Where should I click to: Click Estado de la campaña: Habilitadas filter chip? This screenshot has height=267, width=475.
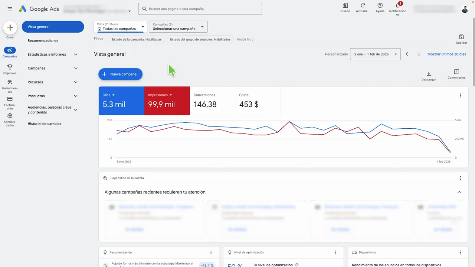tap(137, 39)
